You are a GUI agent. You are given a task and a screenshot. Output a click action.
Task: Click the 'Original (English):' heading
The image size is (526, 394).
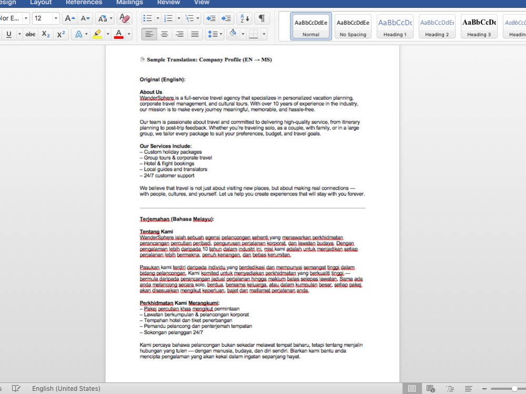coord(163,79)
